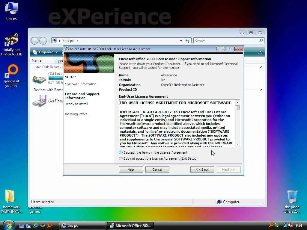
Task: Click Local Disk C: drive icon in explorer
Action: tap(39, 79)
